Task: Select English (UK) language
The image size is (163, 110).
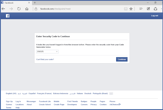Action: (11, 94)
